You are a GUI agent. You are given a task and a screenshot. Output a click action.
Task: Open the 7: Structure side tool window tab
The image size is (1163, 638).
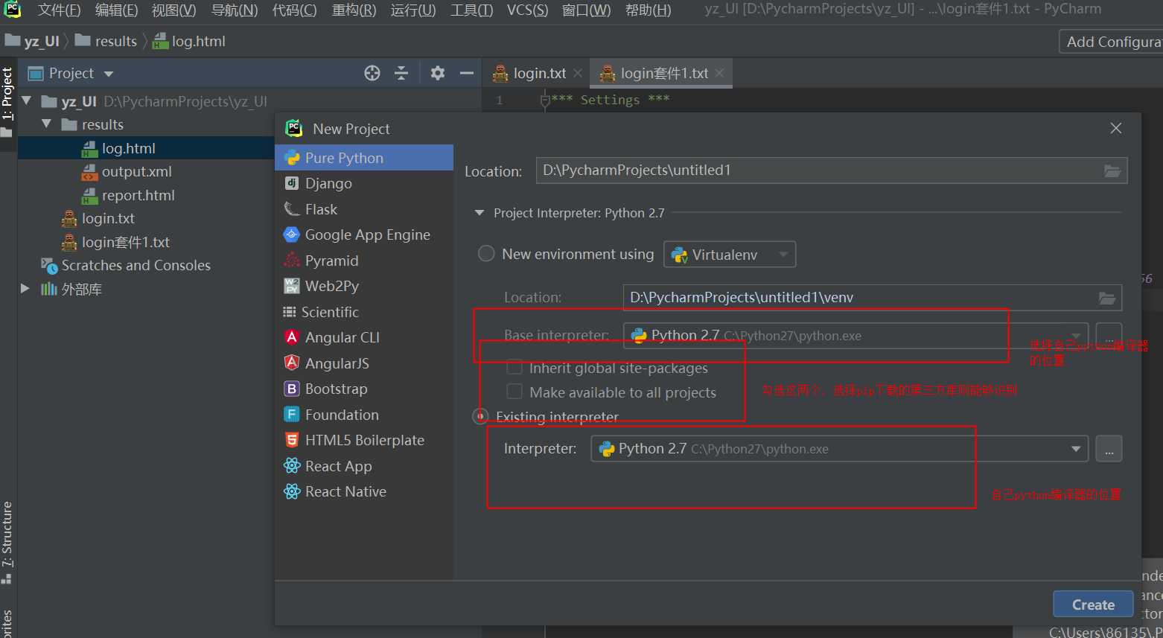pos(8,541)
